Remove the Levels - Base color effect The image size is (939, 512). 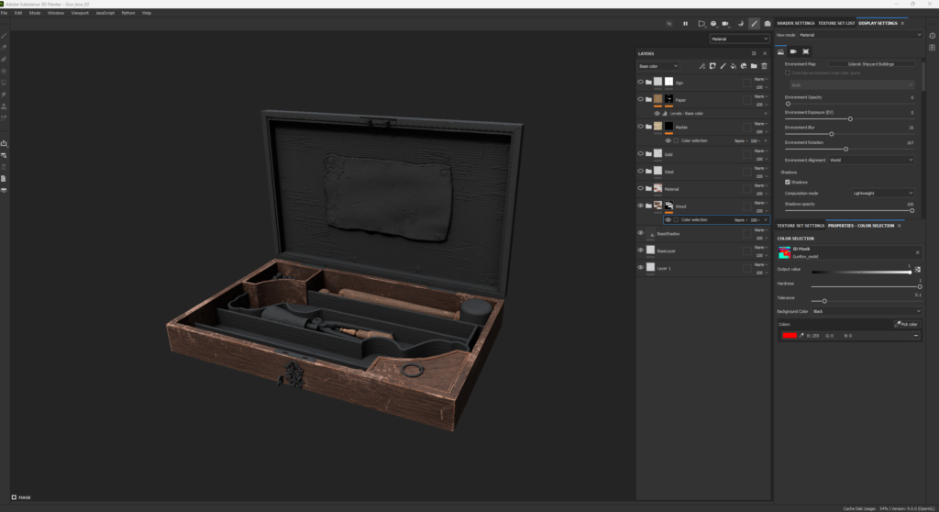pos(766,113)
